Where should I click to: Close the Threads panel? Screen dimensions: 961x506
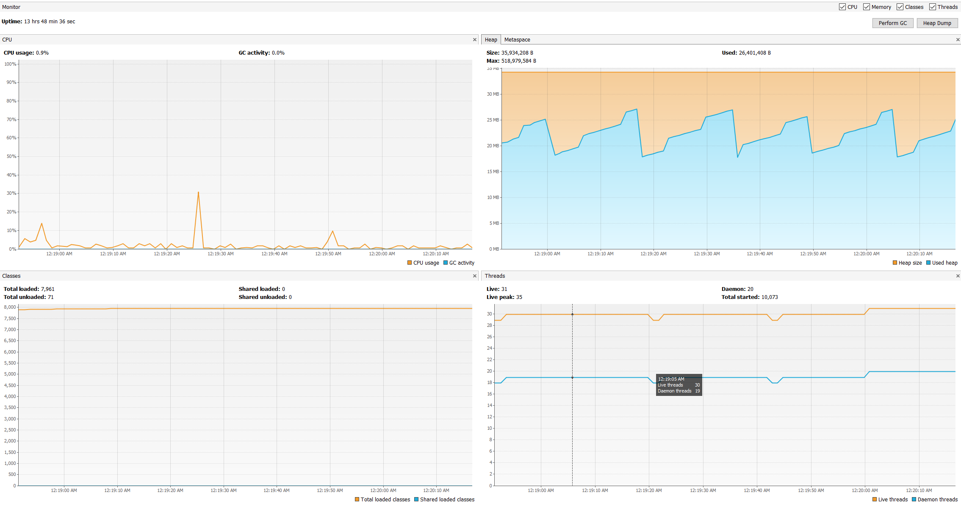pos(957,276)
